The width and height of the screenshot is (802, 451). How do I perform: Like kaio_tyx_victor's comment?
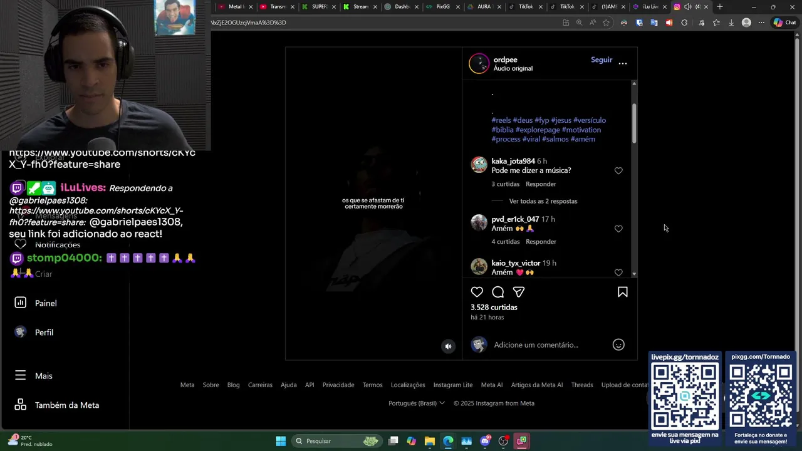[x=618, y=272]
